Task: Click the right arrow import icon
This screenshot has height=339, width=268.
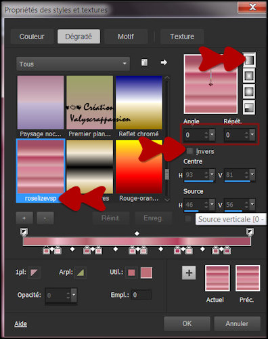Action: click(x=164, y=62)
